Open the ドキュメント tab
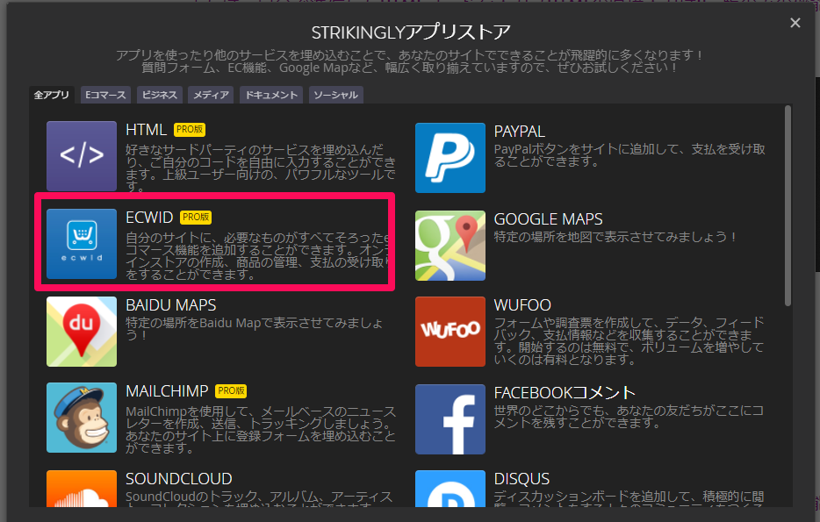The height and width of the screenshot is (522, 820). (271, 95)
